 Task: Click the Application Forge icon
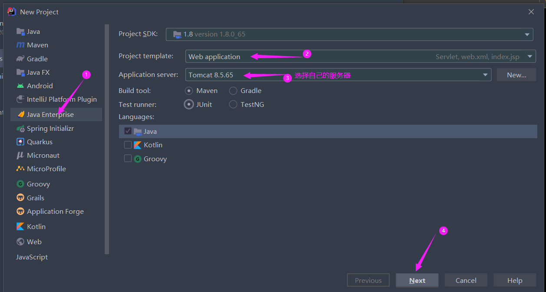20,211
